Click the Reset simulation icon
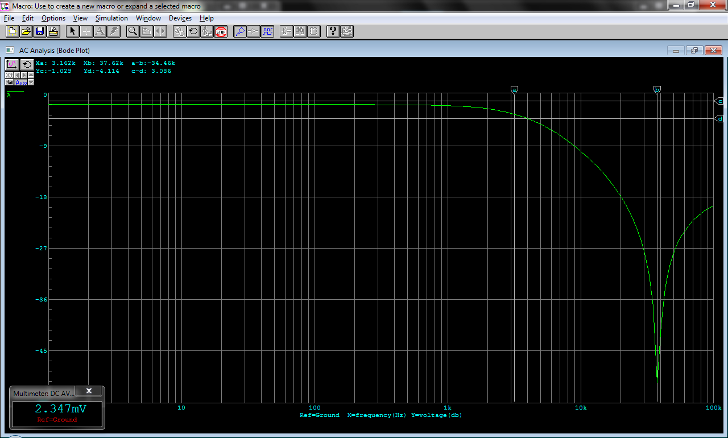This screenshot has width=728, height=438. tap(193, 31)
